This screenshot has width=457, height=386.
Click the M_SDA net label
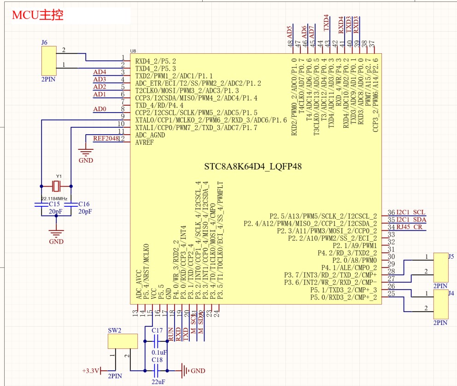(200, 323)
